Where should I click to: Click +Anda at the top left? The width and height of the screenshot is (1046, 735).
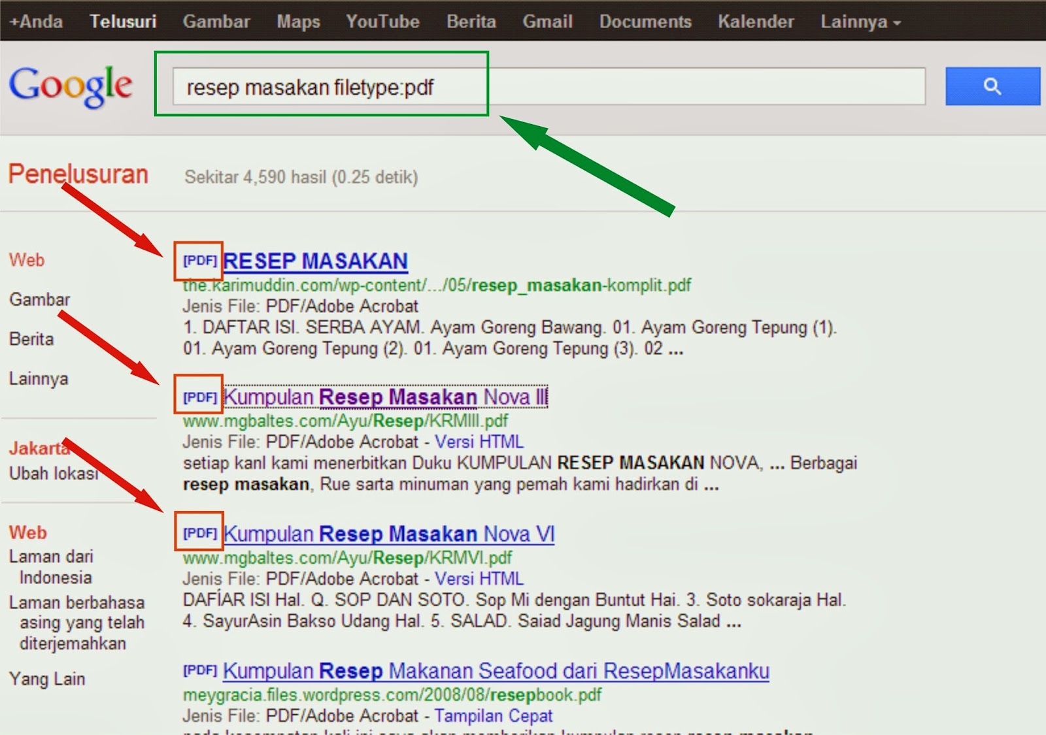tap(35, 21)
